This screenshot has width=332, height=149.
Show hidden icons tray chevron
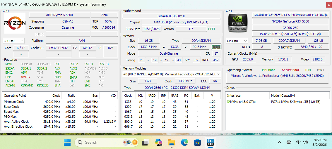tap(280, 142)
